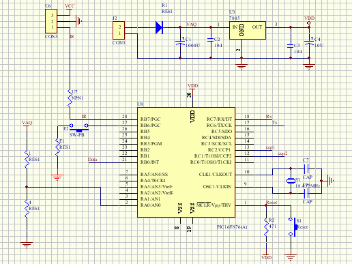Select the S1 Reset pushbutton switch
The height and width of the screenshot is (264, 352).
(x=293, y=226)
